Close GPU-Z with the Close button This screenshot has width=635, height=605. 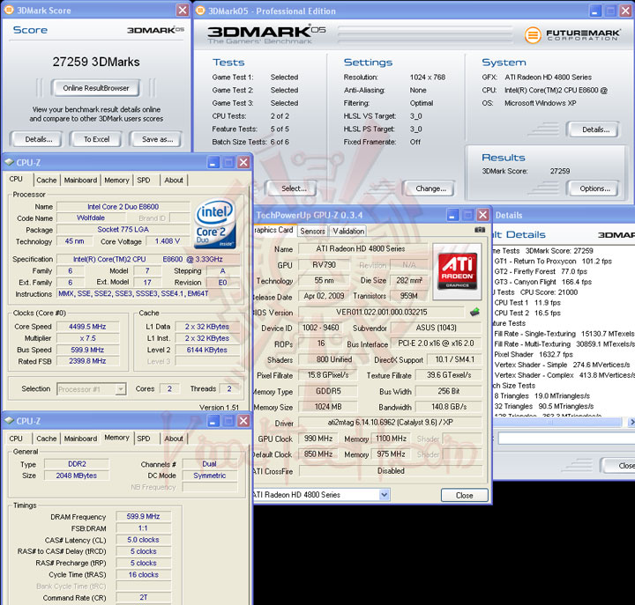click(x=464, y=495)
